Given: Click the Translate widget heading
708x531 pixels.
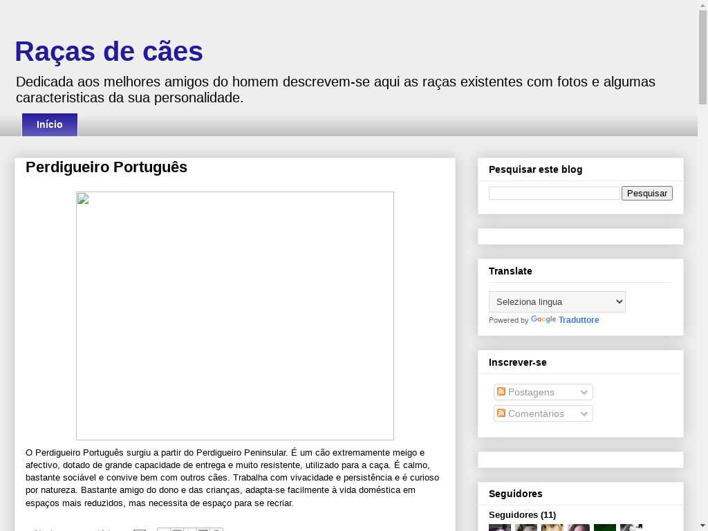Looking at the screenshot, I should (510, 271).
